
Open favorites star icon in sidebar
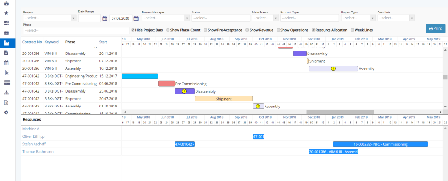(6, 13)
